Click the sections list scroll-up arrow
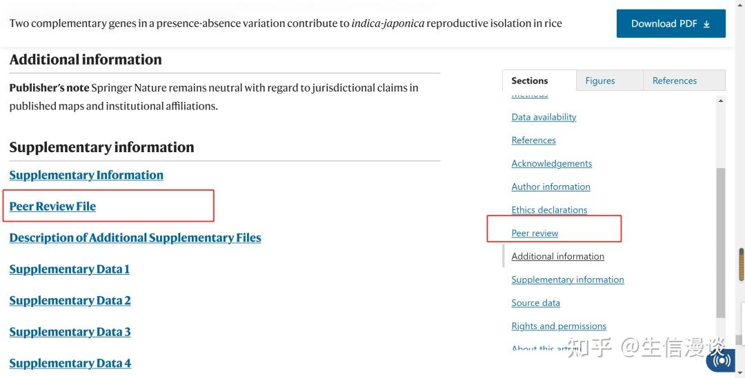The height and width of the screenshot is (378, 745). tap(721, 101)
